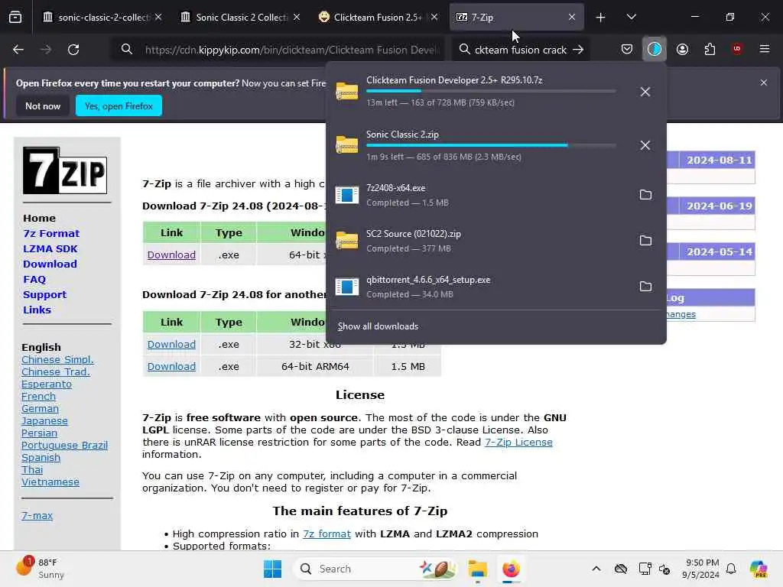Switch language to Esperanto
Screen dimensions: 783x587
47,384
